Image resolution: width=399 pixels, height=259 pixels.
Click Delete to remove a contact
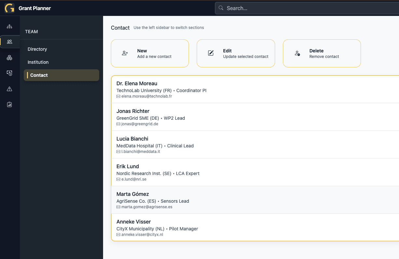tap(322, 53)
